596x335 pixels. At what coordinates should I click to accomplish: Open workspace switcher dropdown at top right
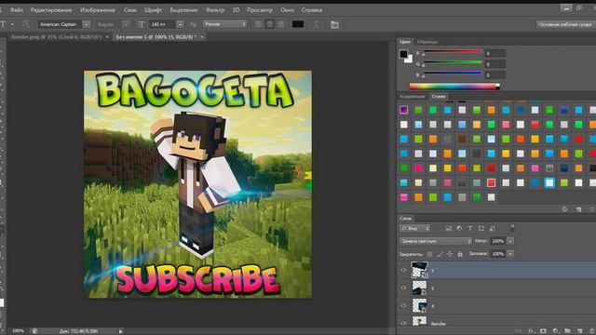(x=565, y=24)
